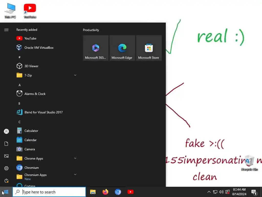The width and height of the screenshot is (262, 197).
Task: Open the 7-Zip folder entry
Action: [47, 75]
